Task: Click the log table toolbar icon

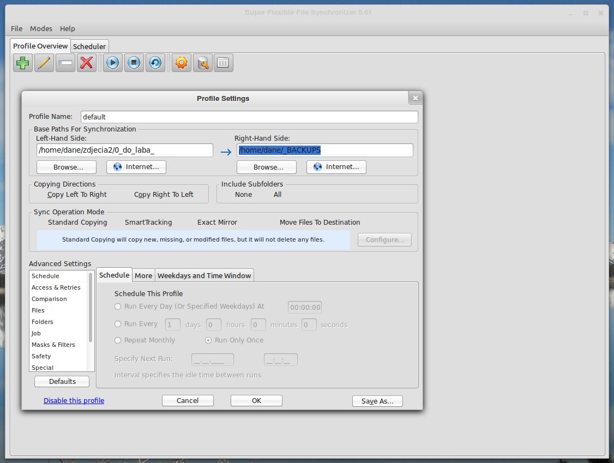Action: (x=223, y=63)
